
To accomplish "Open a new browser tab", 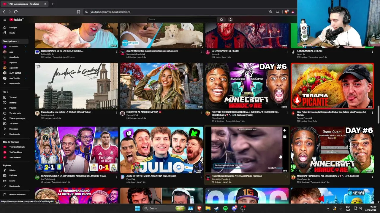I will [x=53, y=4].
